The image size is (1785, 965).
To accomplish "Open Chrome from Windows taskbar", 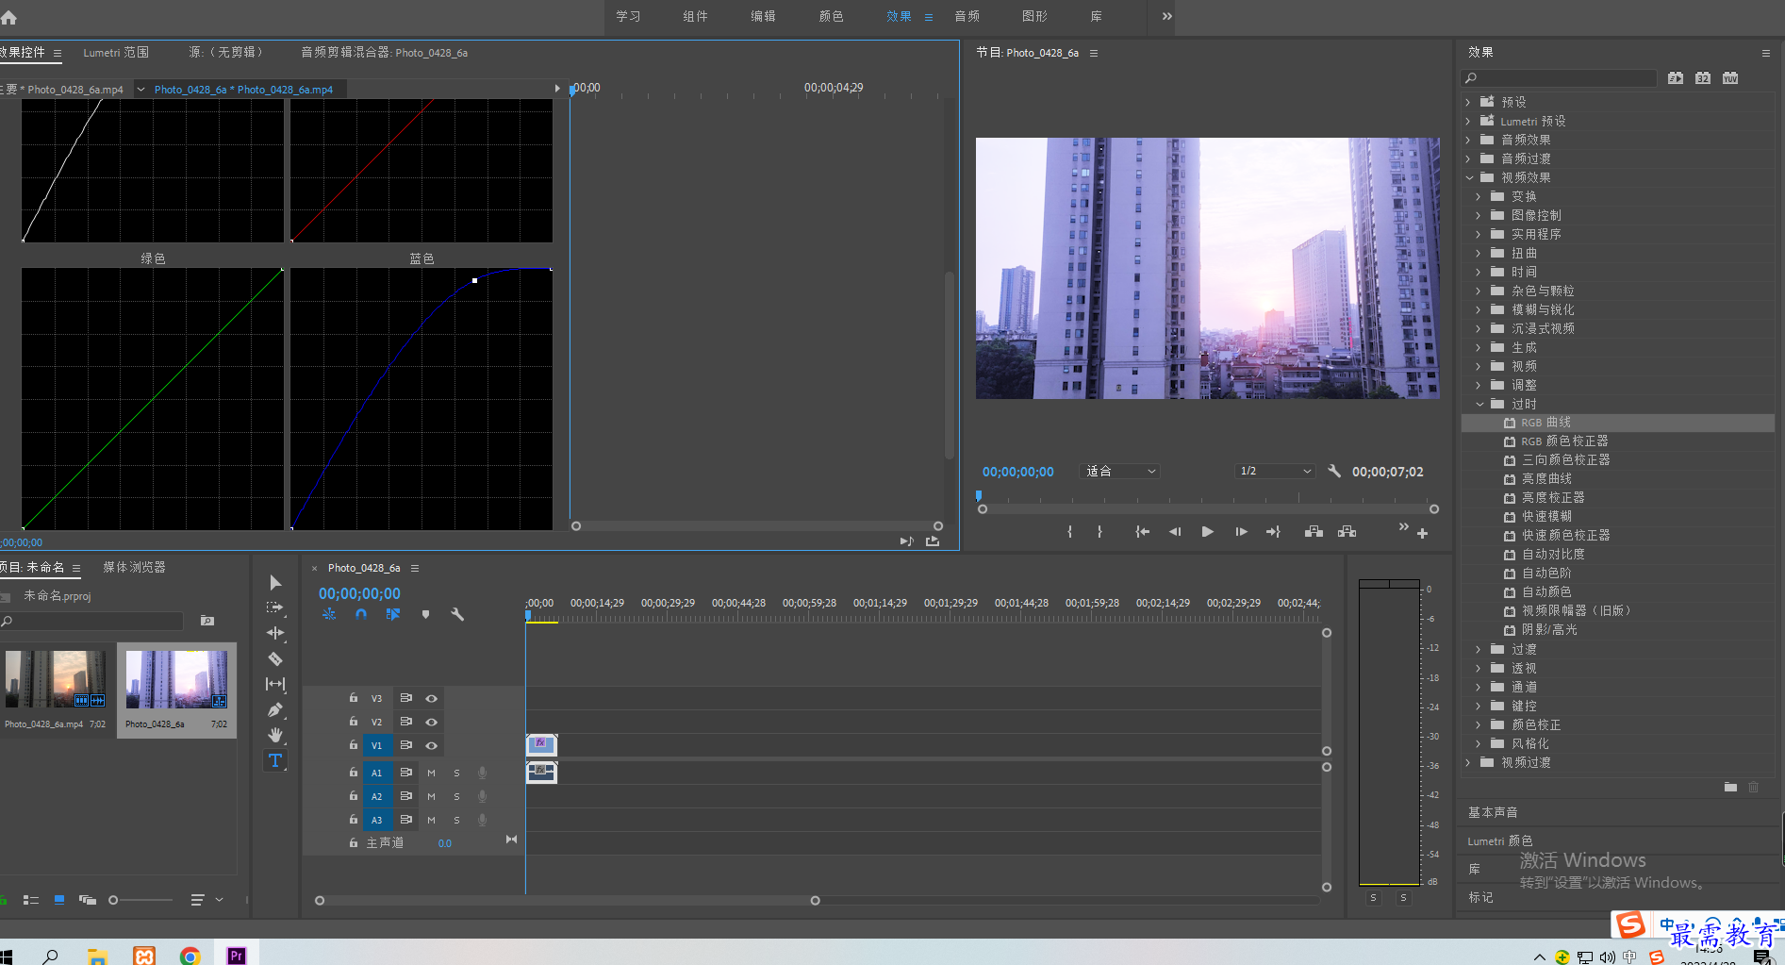I will [x=190, y=956].
